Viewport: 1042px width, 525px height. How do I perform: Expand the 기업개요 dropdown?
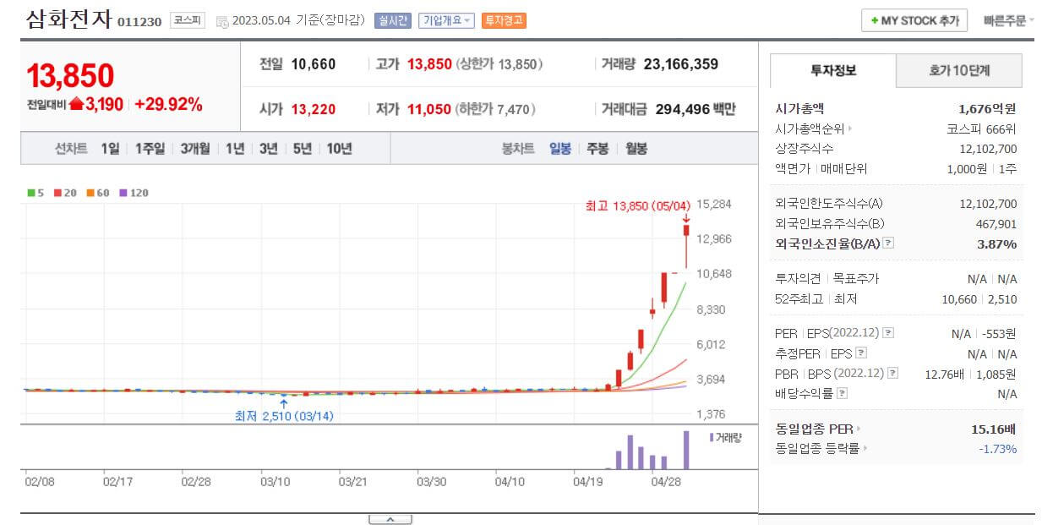pyautogui.click(x=447, y=20)
